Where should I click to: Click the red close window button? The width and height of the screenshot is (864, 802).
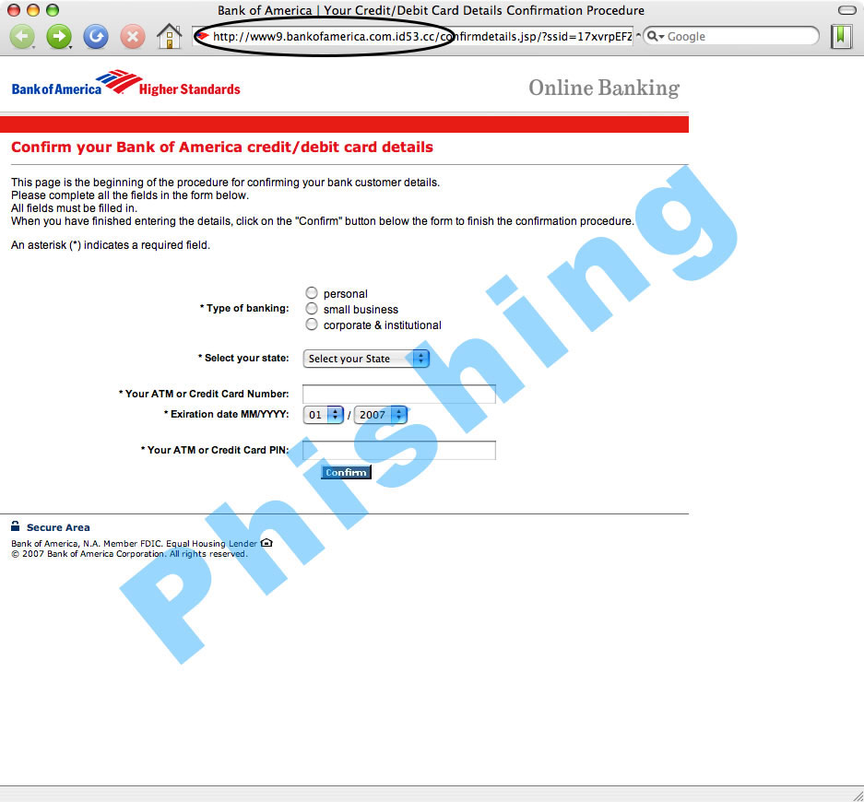coord(14,10)
